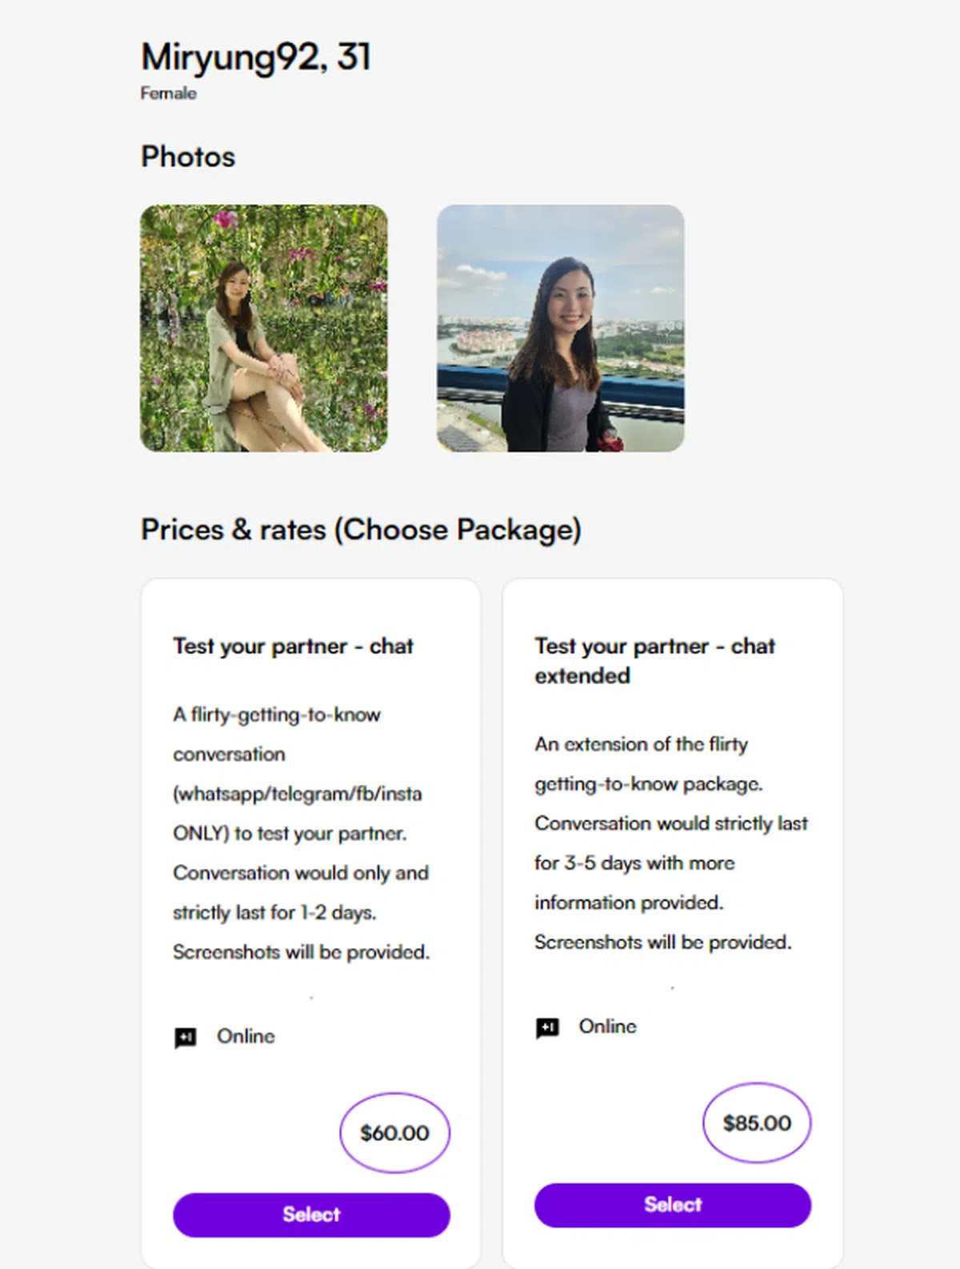Click the "Test your partner - chat" title

click(x=293, y=646)
